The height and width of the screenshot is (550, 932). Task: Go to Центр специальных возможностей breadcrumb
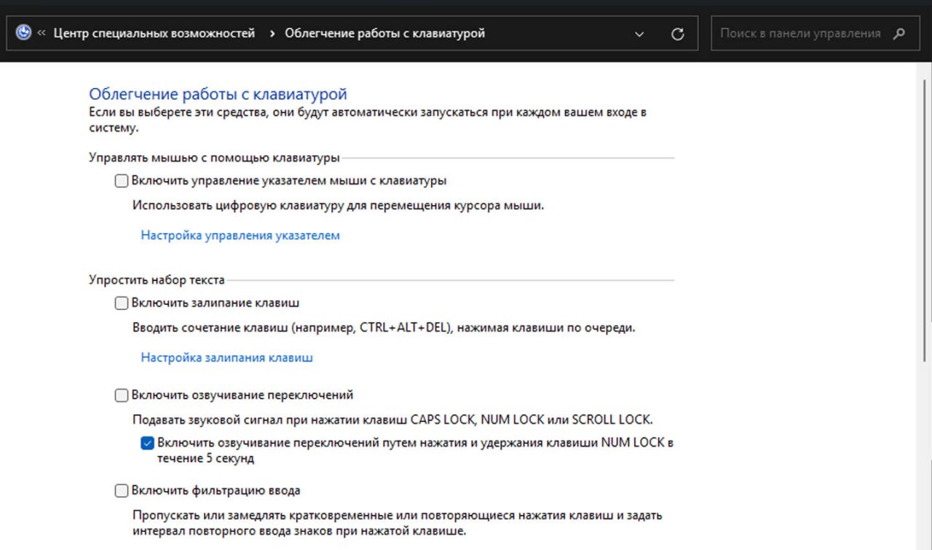coord(154,33)
